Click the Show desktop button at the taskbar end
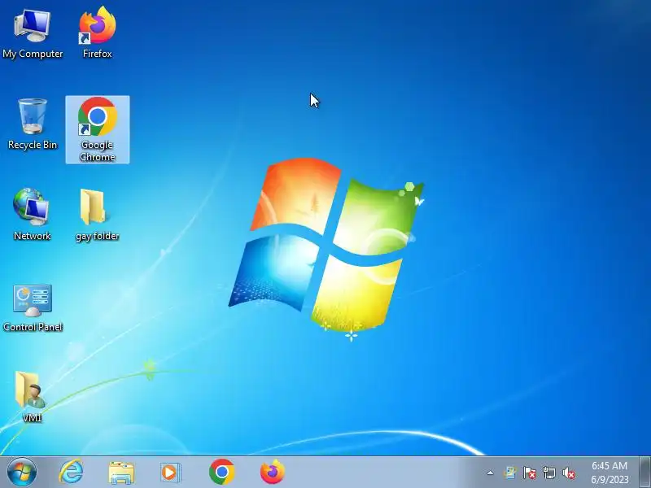Image resolution: width=651 pixels, height=488 pixels. [x=644, y=473]
